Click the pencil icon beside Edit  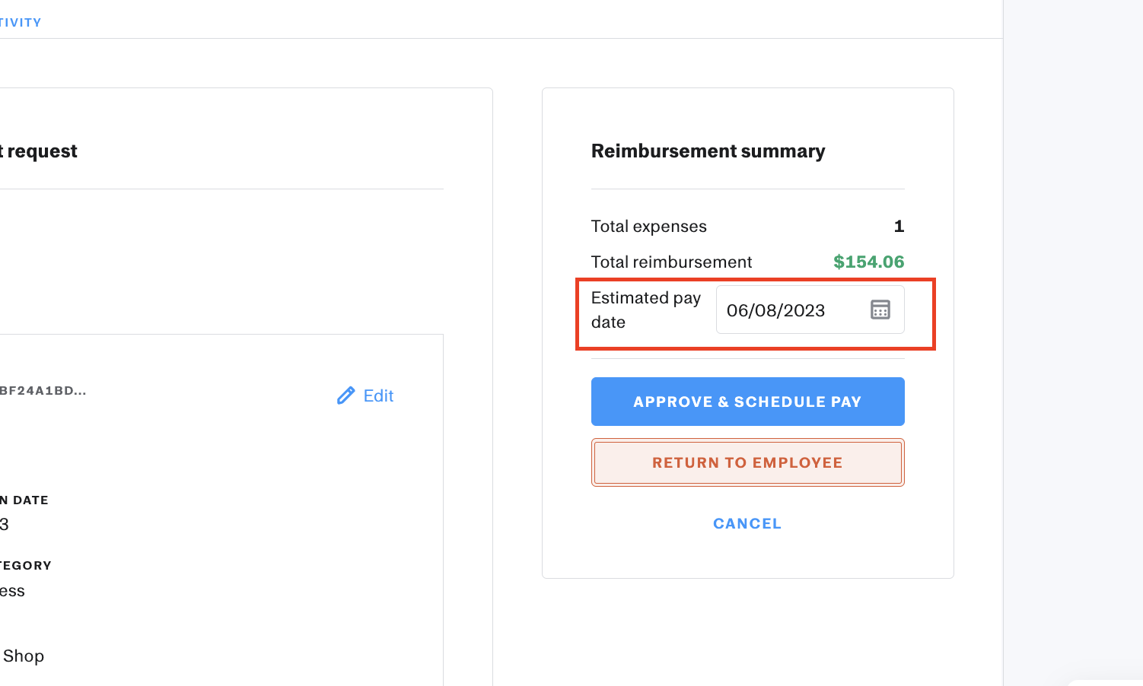[345, 395]
